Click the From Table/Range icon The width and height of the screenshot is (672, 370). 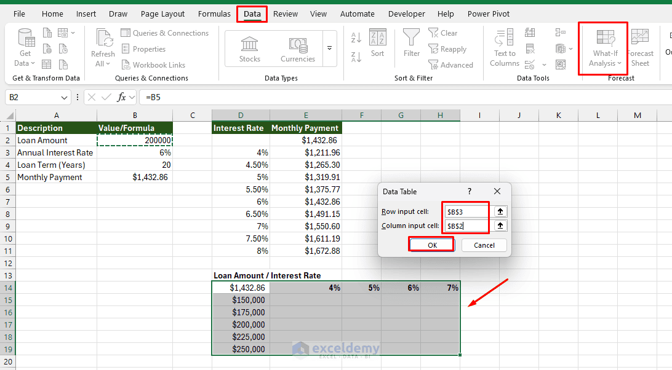(47, 65)
